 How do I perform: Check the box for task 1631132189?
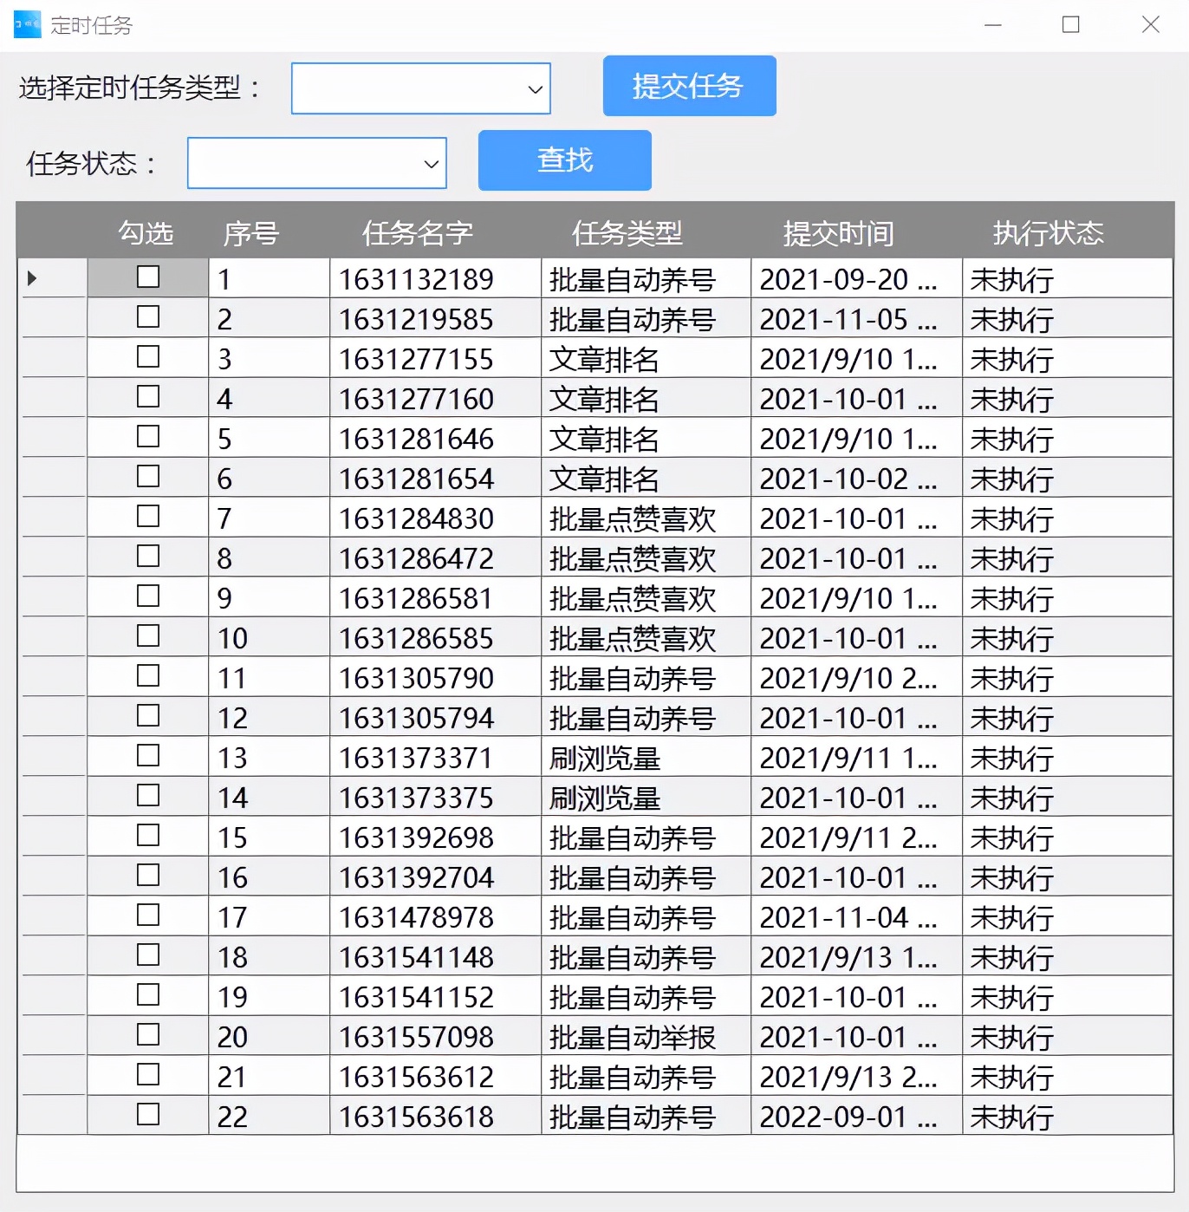tap(148, 277)
